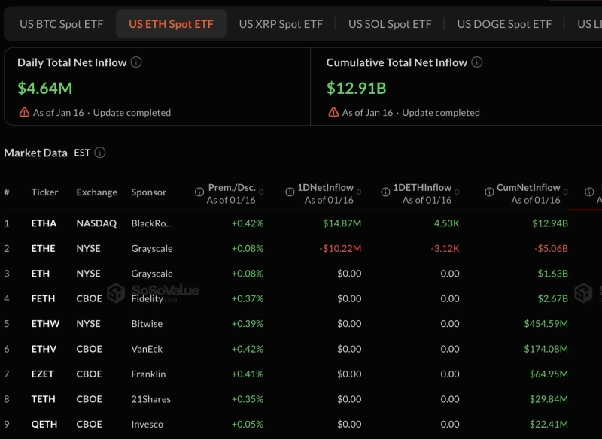Click info icon beside Cumulative Total Net Inflow
Screen dimensions: 602x439
pos(477,63)
